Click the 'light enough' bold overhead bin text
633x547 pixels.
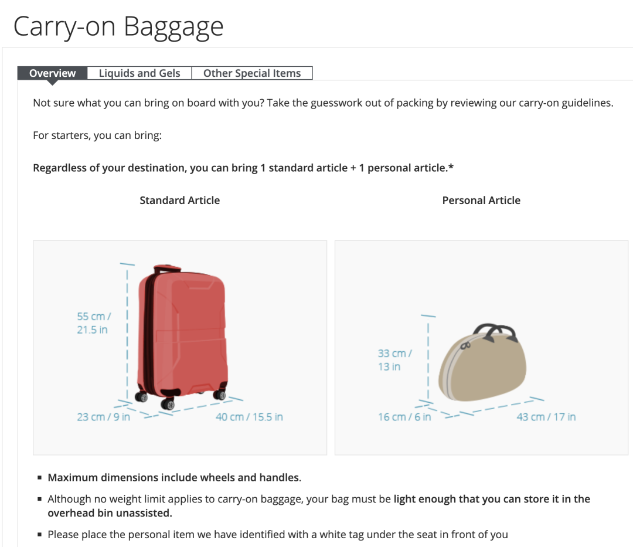coord(492,500)
